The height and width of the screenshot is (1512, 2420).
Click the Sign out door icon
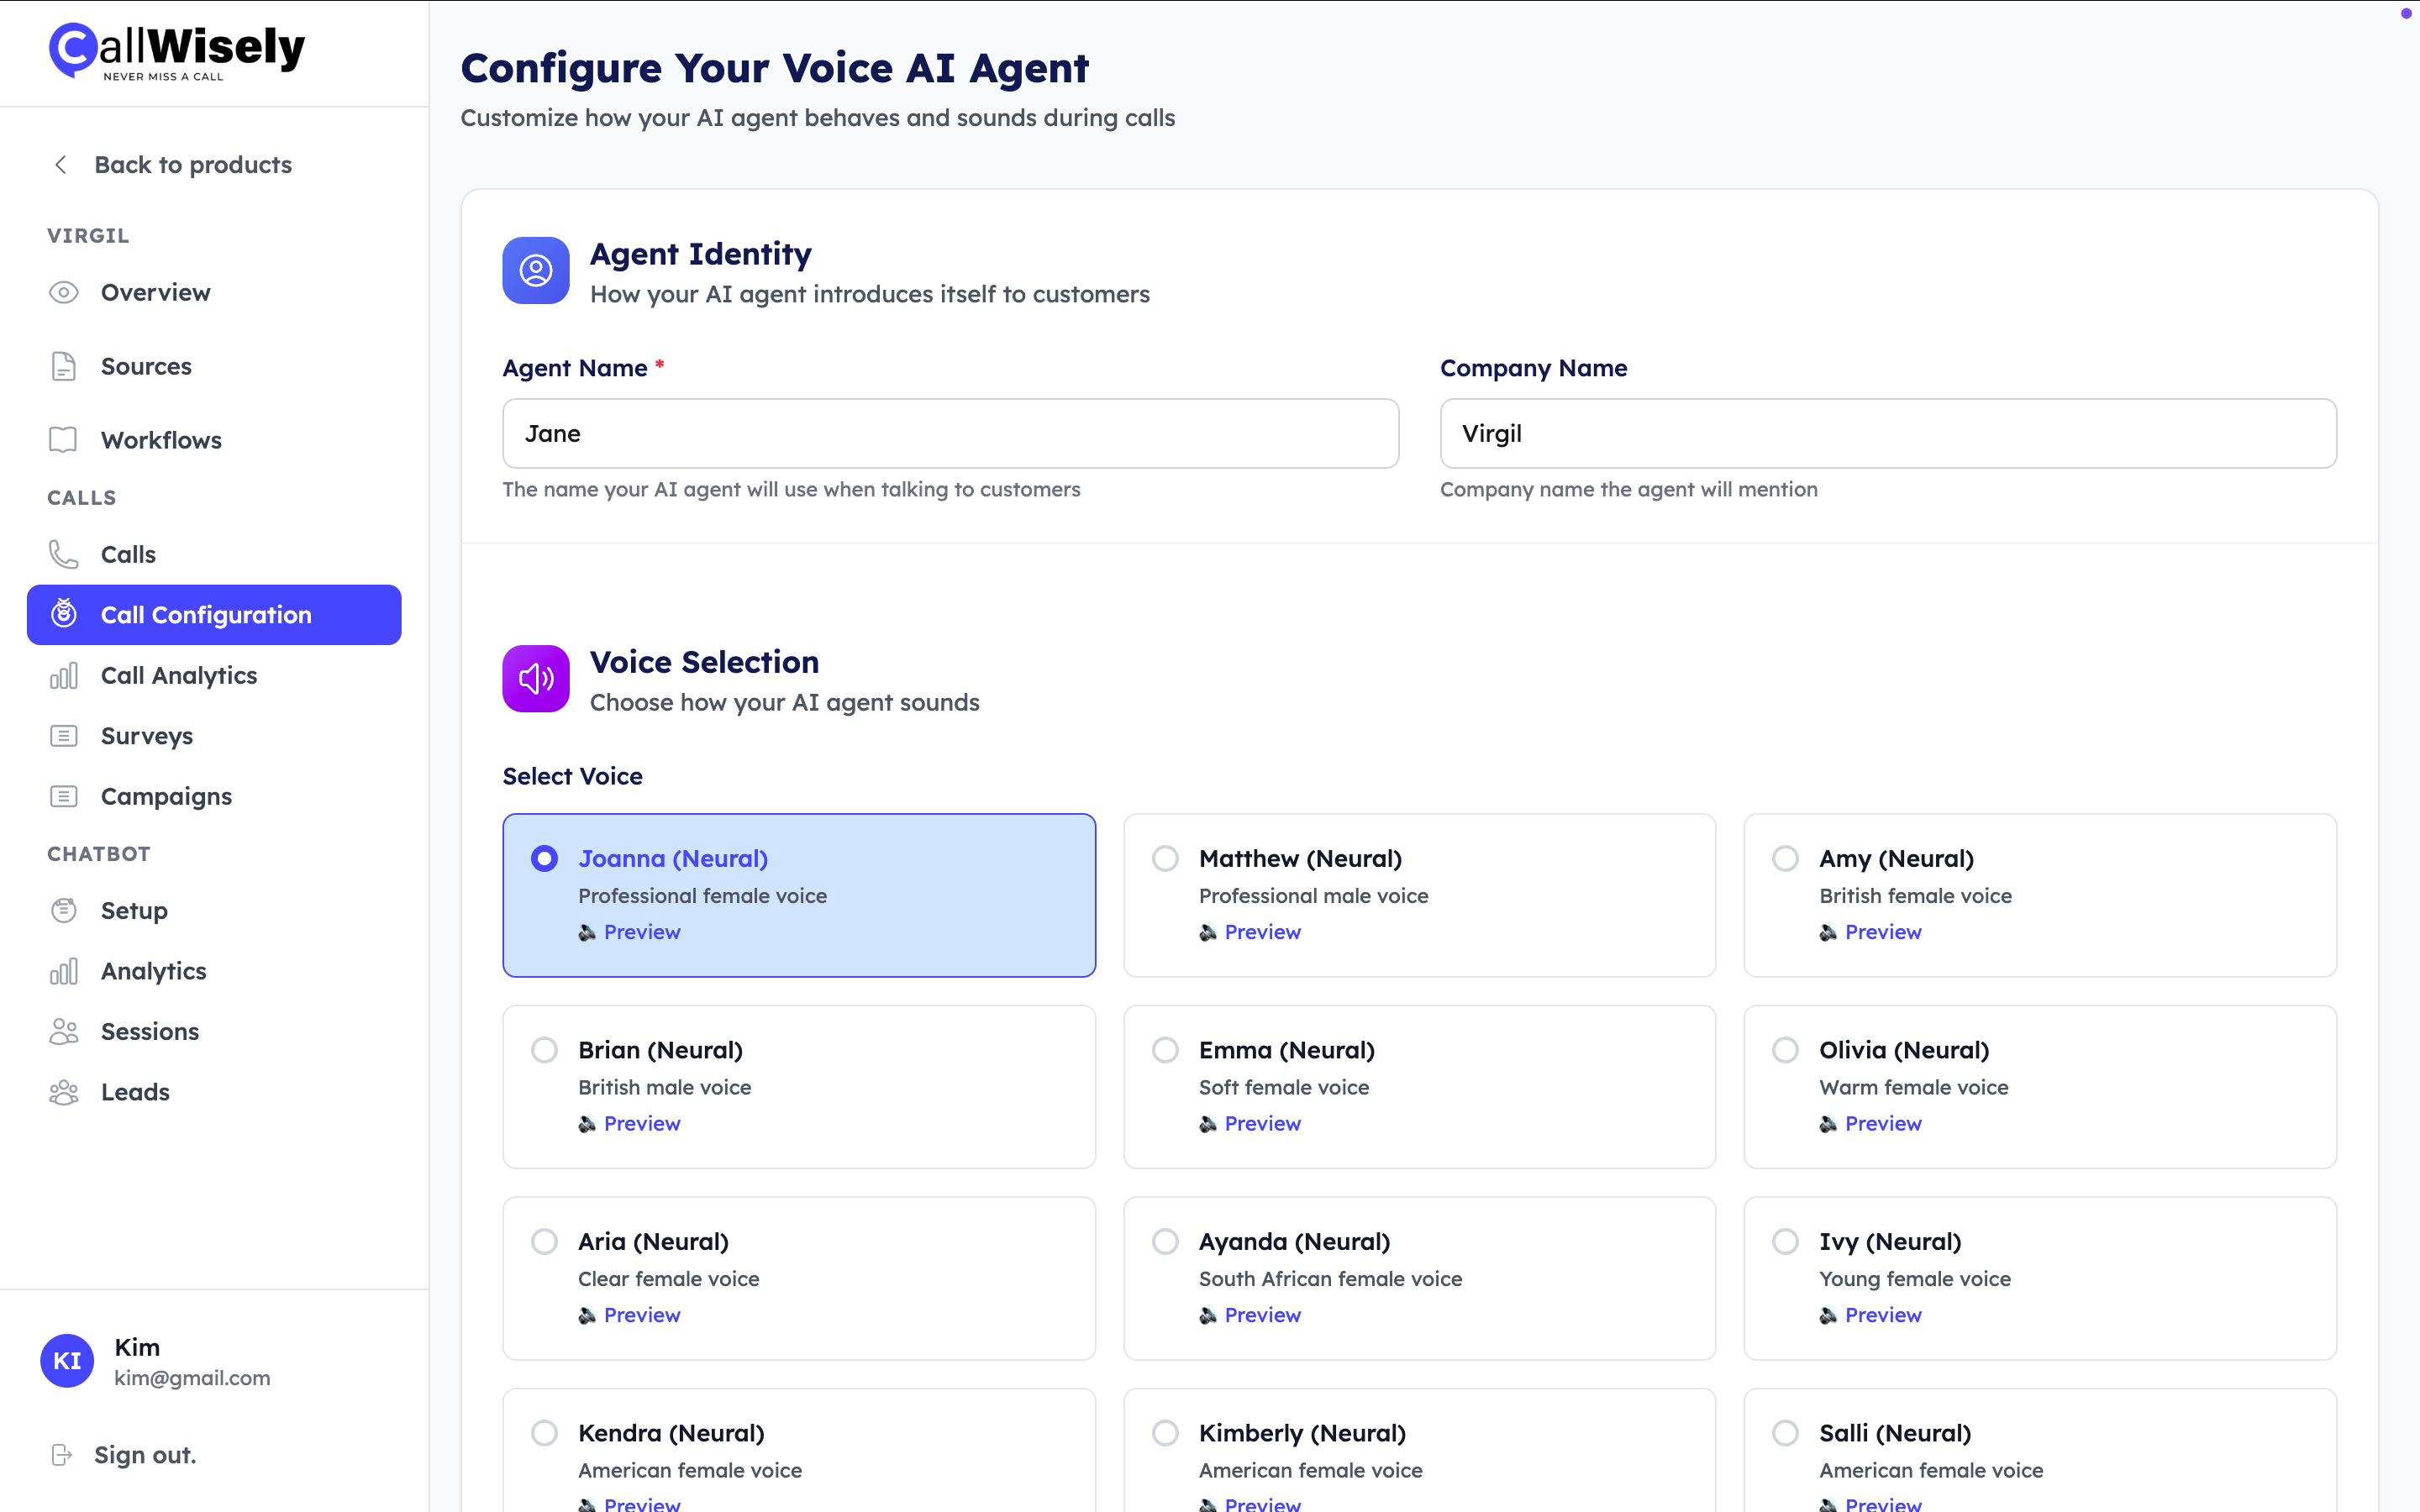coord(62,1455)
